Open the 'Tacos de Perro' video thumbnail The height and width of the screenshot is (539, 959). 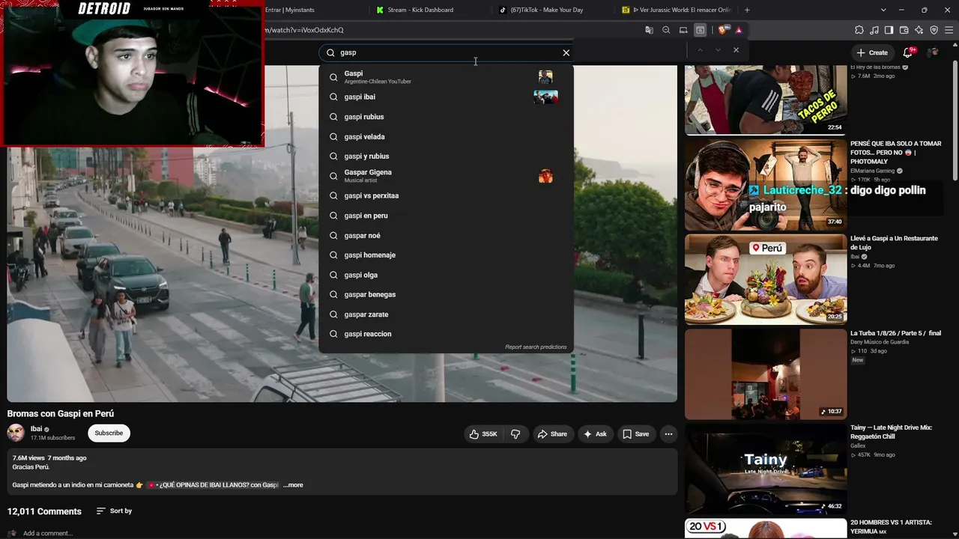coord(766,100)
